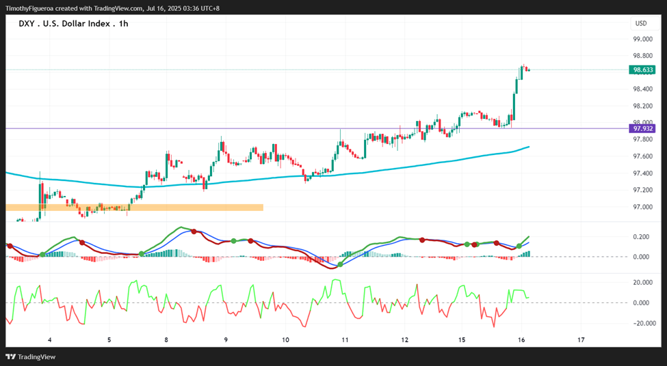The image size is (667, 366).
Task: Click the 97.800 price axis label
Action: click(643, 139)
